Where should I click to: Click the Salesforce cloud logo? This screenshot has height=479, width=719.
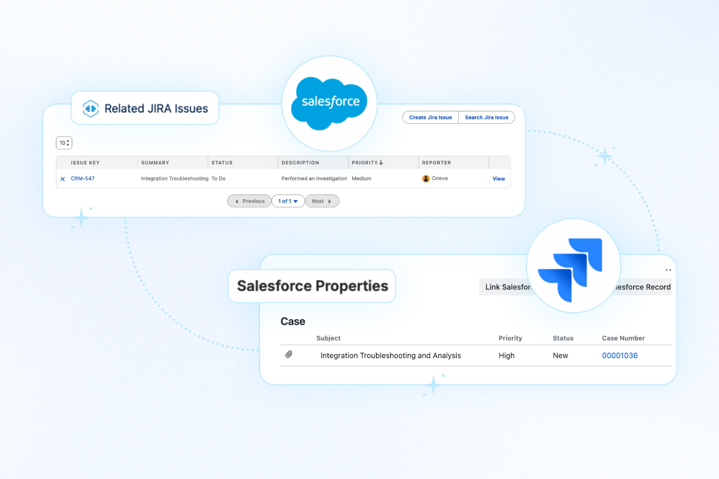[329, 103]
